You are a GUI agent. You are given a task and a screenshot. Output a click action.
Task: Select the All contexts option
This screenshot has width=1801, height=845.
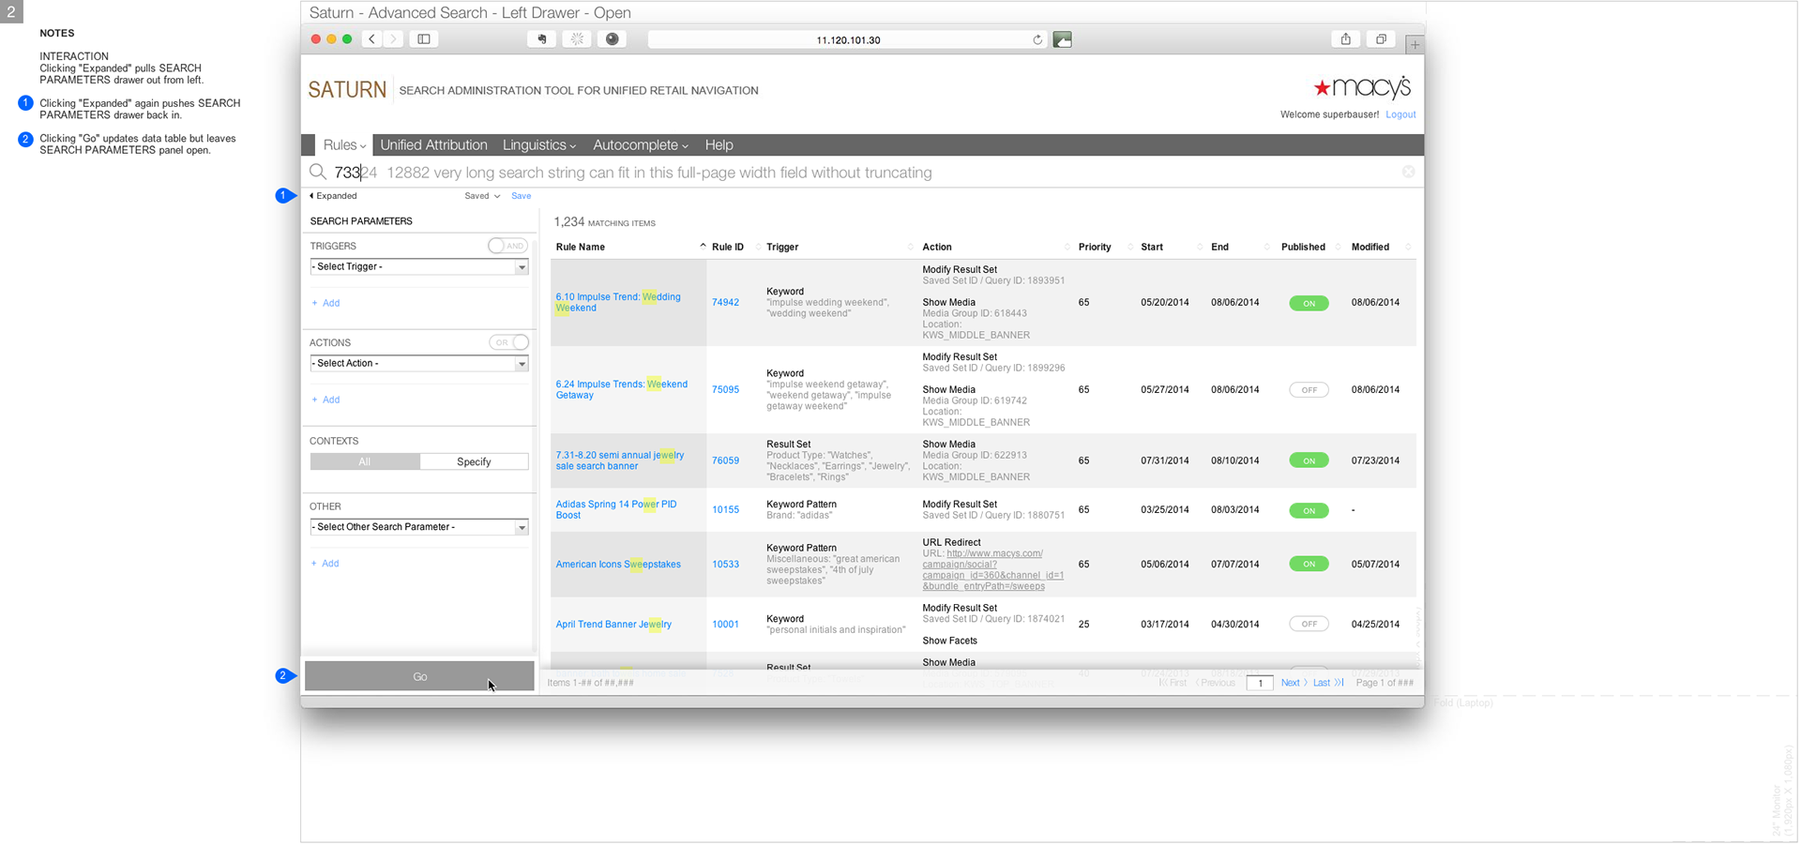click(x=365, y=461)
